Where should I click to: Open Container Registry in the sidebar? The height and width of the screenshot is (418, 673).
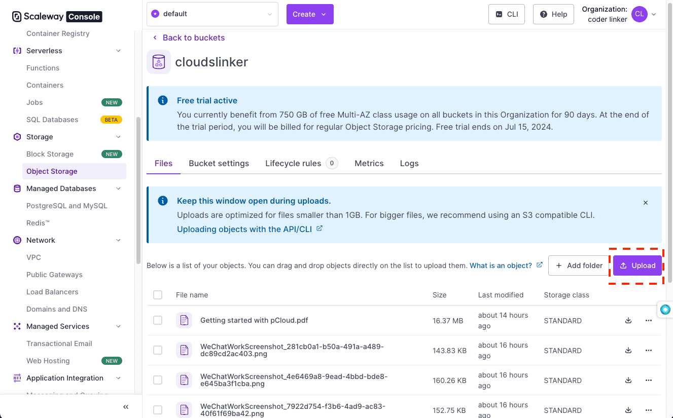58,33
